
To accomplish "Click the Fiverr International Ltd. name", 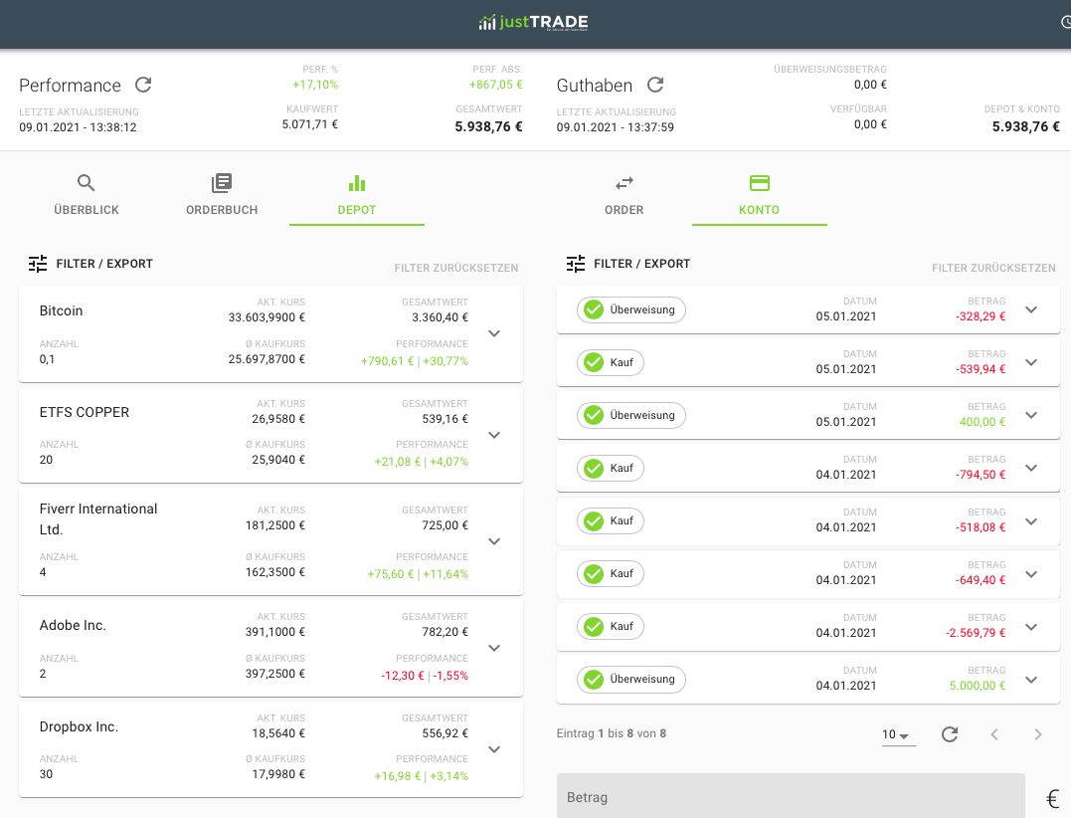I will [98, 519].
